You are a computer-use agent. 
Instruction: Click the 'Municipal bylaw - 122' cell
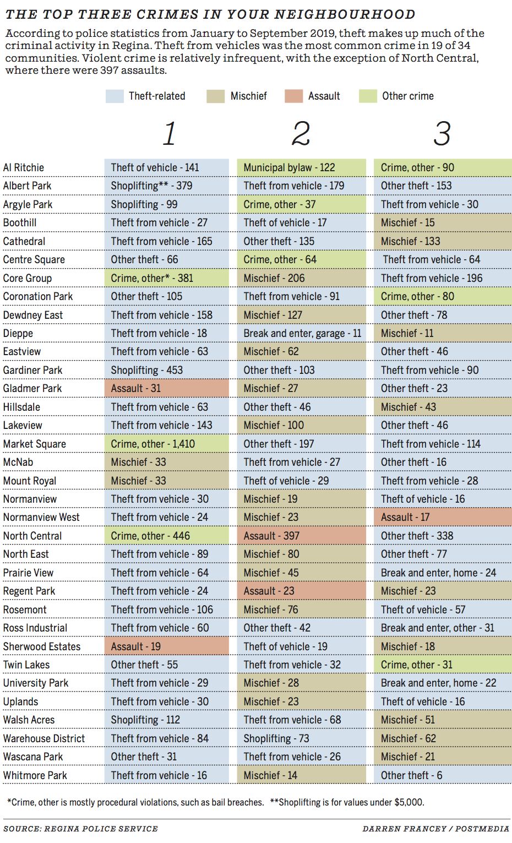[x=290, y=167]
